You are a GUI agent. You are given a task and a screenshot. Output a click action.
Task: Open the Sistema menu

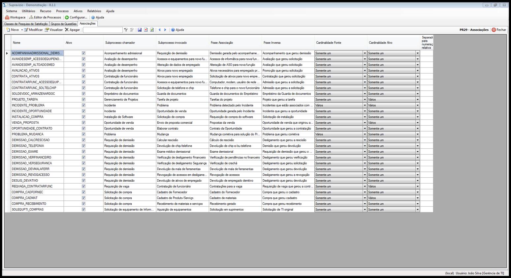pos(12,11)
